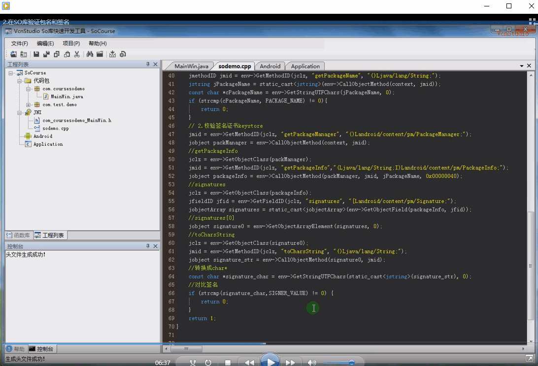Image resolution: width=538 pixels, height=366 pixels.
Task: Collapse the JNI tree node
Action: tap(20, 112)
